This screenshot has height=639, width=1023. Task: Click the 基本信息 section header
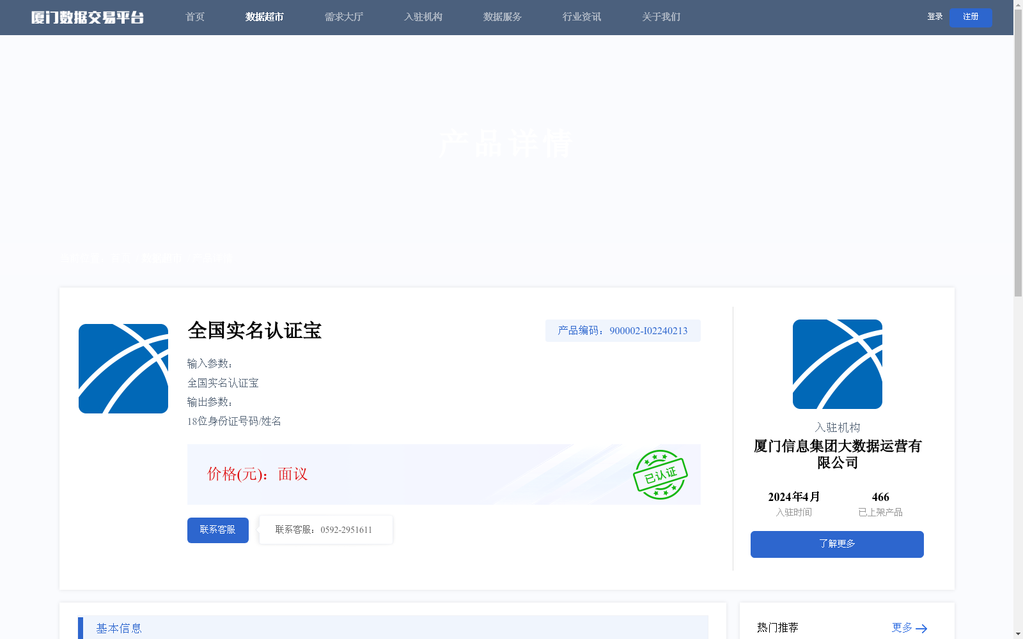click(393, 628)
